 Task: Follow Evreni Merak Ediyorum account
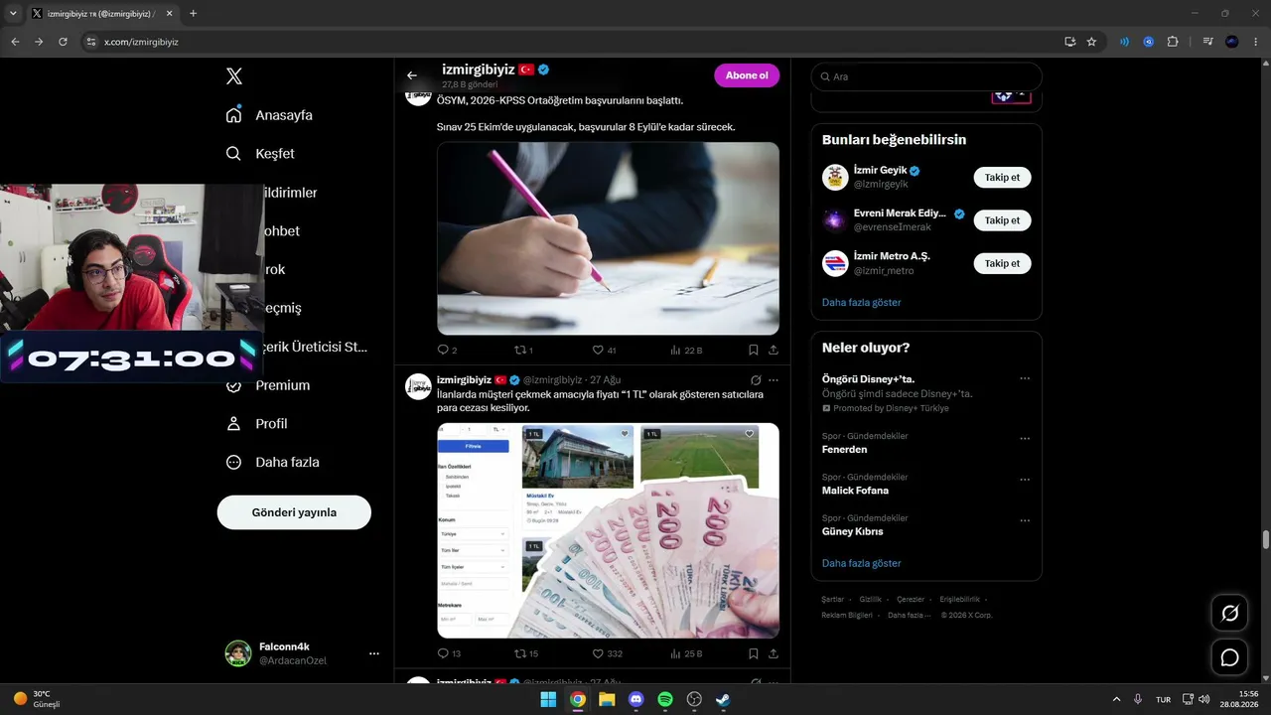[x=1002, y=220]
